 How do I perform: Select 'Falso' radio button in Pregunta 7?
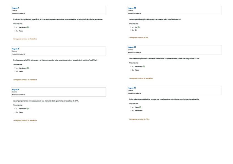pyautogui.click(x=15, y=31)
